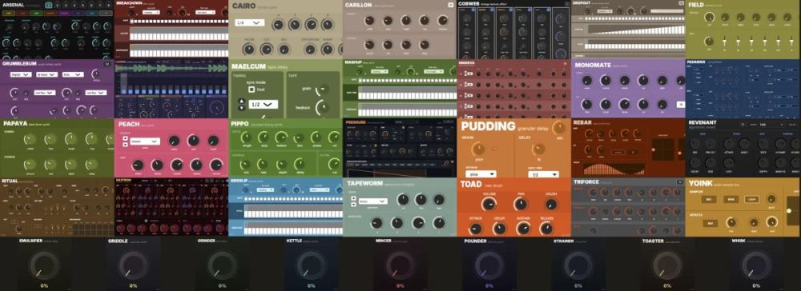Screen dimensions: 801x291
Task: Open the dropdown in Dropout's header
Action: (606, 10)
